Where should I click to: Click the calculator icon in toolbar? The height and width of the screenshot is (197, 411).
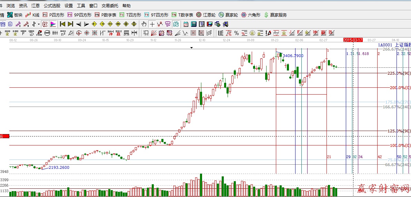point(193,24)
